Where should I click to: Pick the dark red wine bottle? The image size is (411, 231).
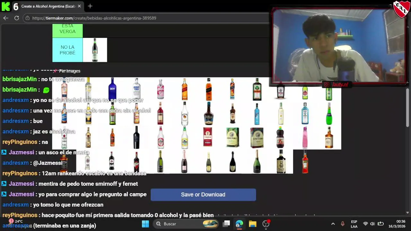[x=136, y=137]
